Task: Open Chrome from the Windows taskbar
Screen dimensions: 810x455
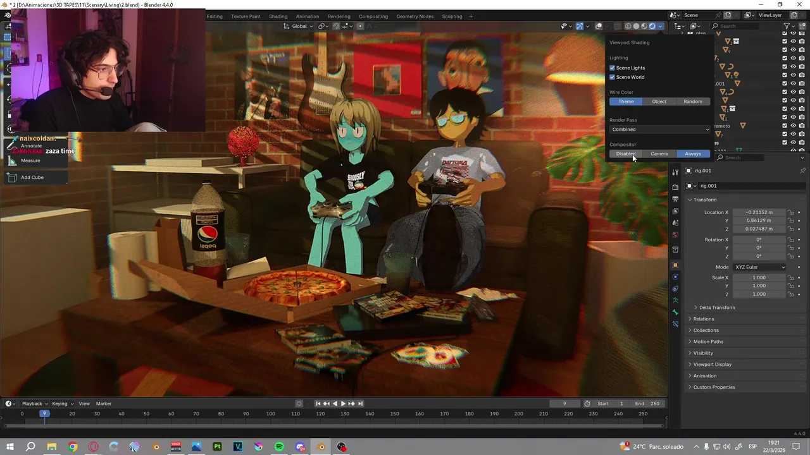Action: pos(73,447)
